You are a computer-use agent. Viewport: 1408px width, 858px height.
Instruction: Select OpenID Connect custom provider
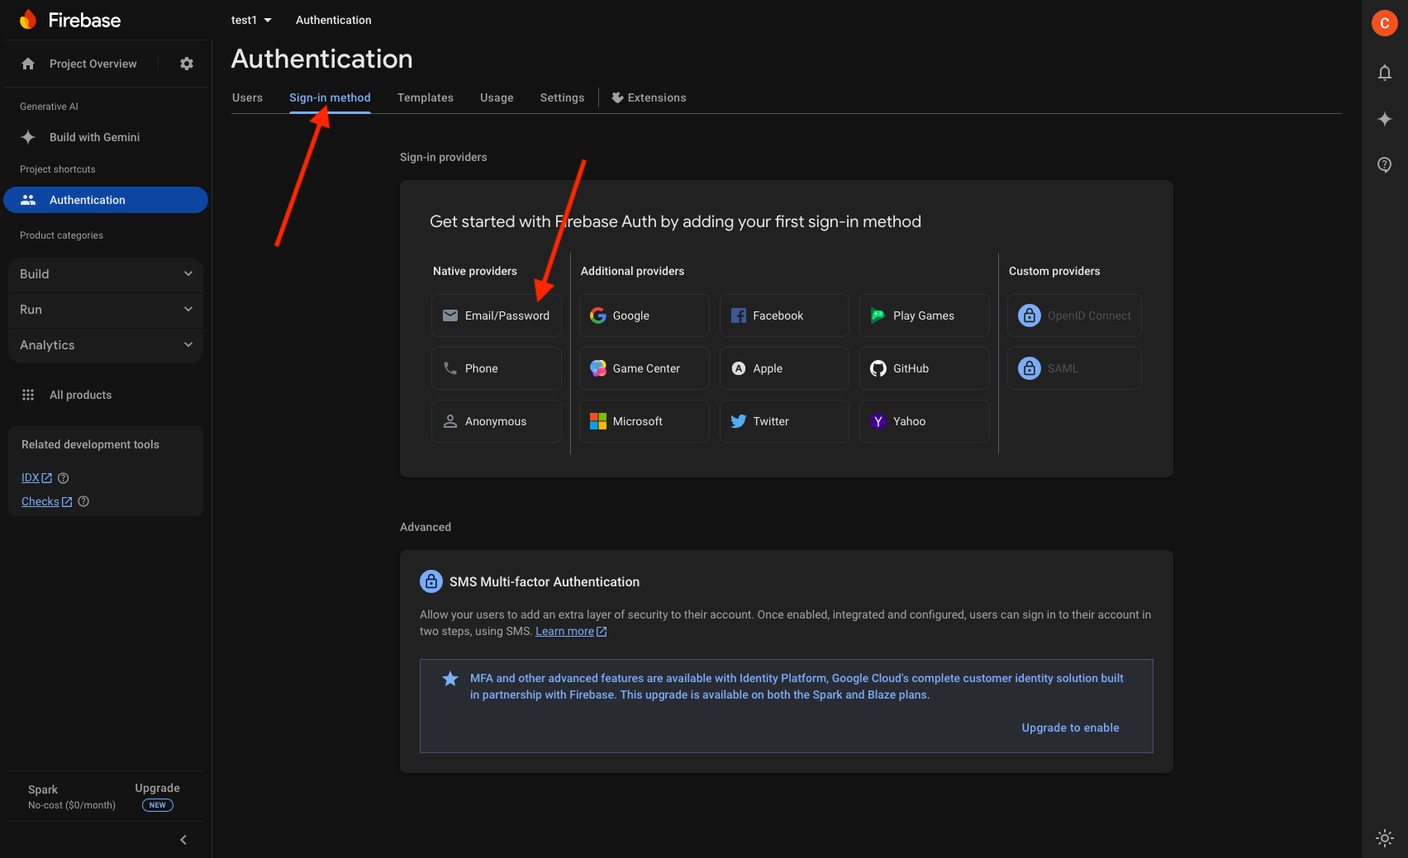pos(1074,315)
